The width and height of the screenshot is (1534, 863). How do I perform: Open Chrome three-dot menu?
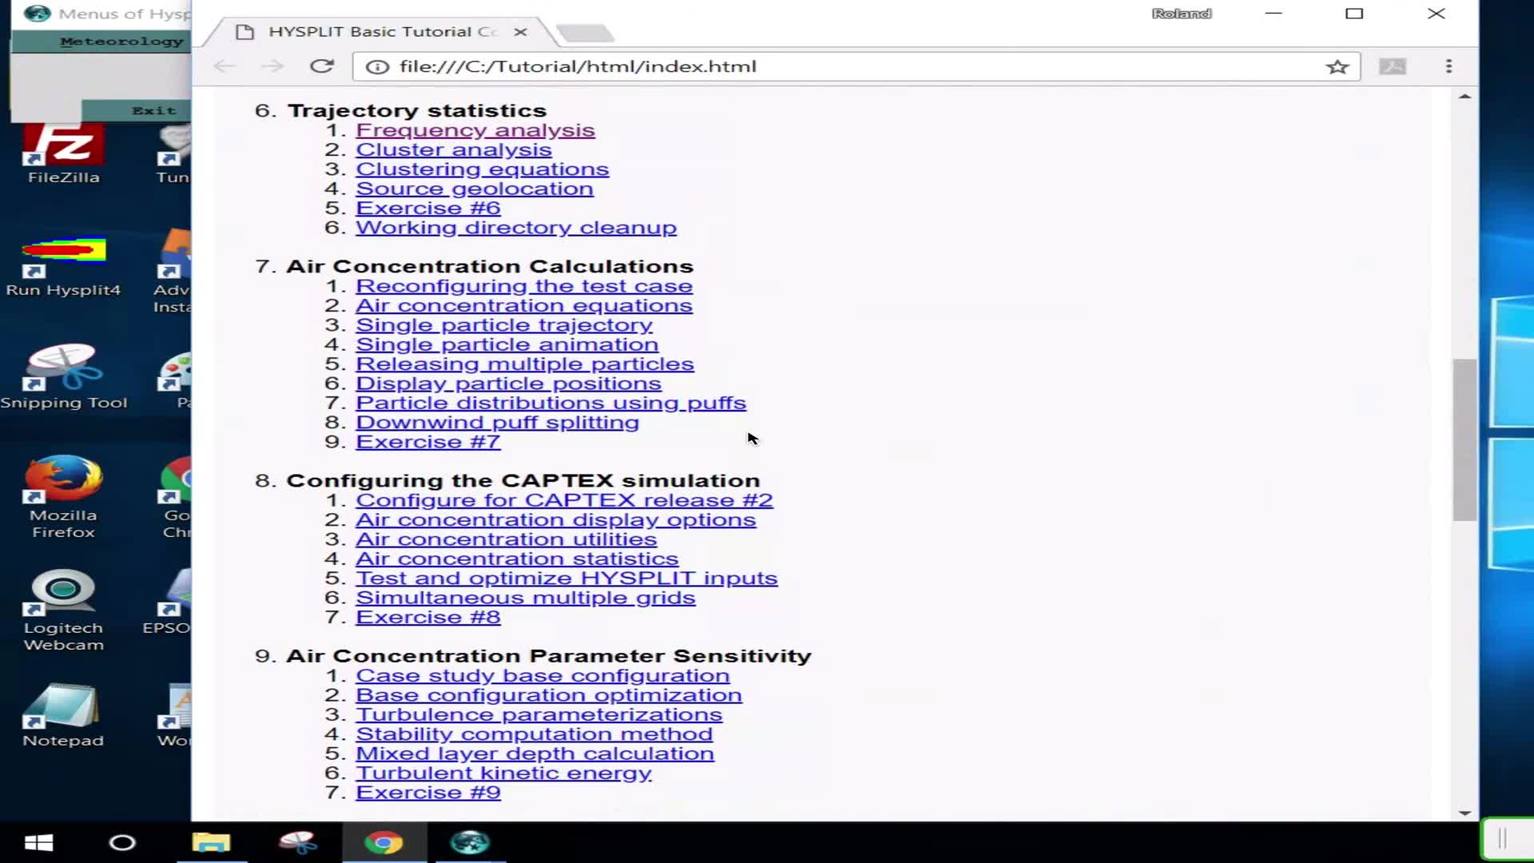[1449, 66]
